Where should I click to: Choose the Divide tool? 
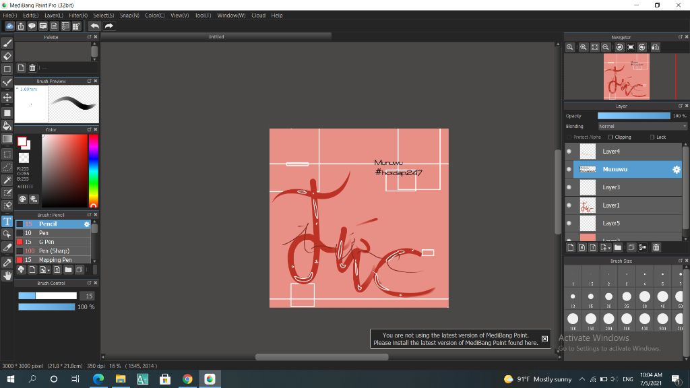click(x=7, y=247)
